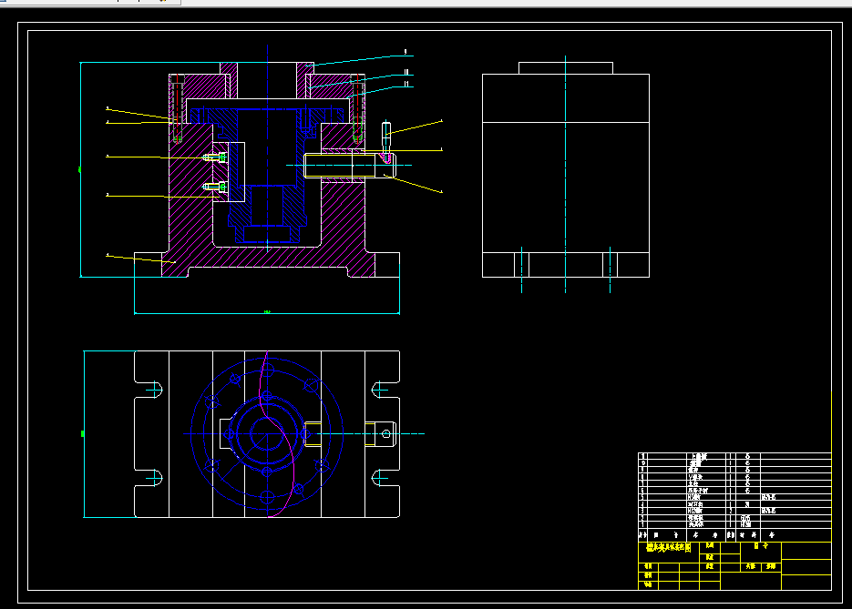Select balloon number 9 at leader end

[405, 52]
